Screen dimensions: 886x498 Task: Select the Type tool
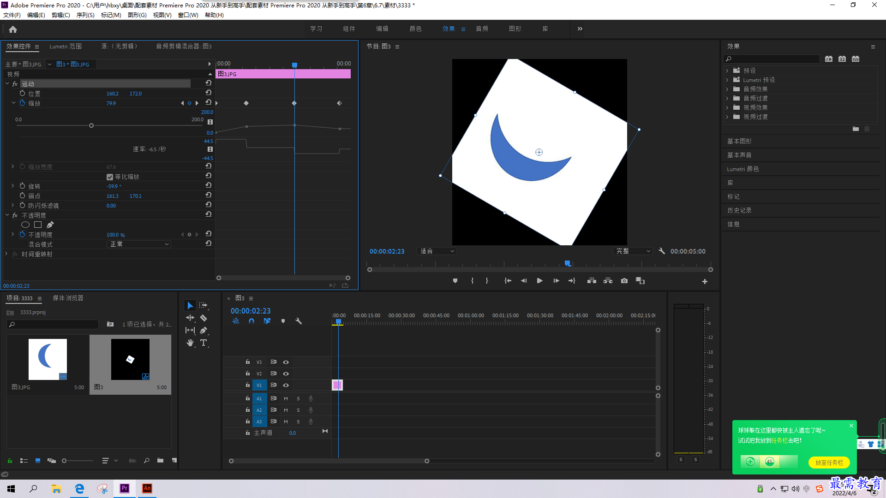(x=203, y=343)
